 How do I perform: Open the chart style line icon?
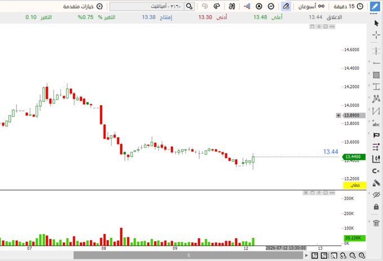[x=271, y=6]
